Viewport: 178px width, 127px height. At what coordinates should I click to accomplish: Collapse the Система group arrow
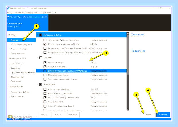(x=38, y=58)
